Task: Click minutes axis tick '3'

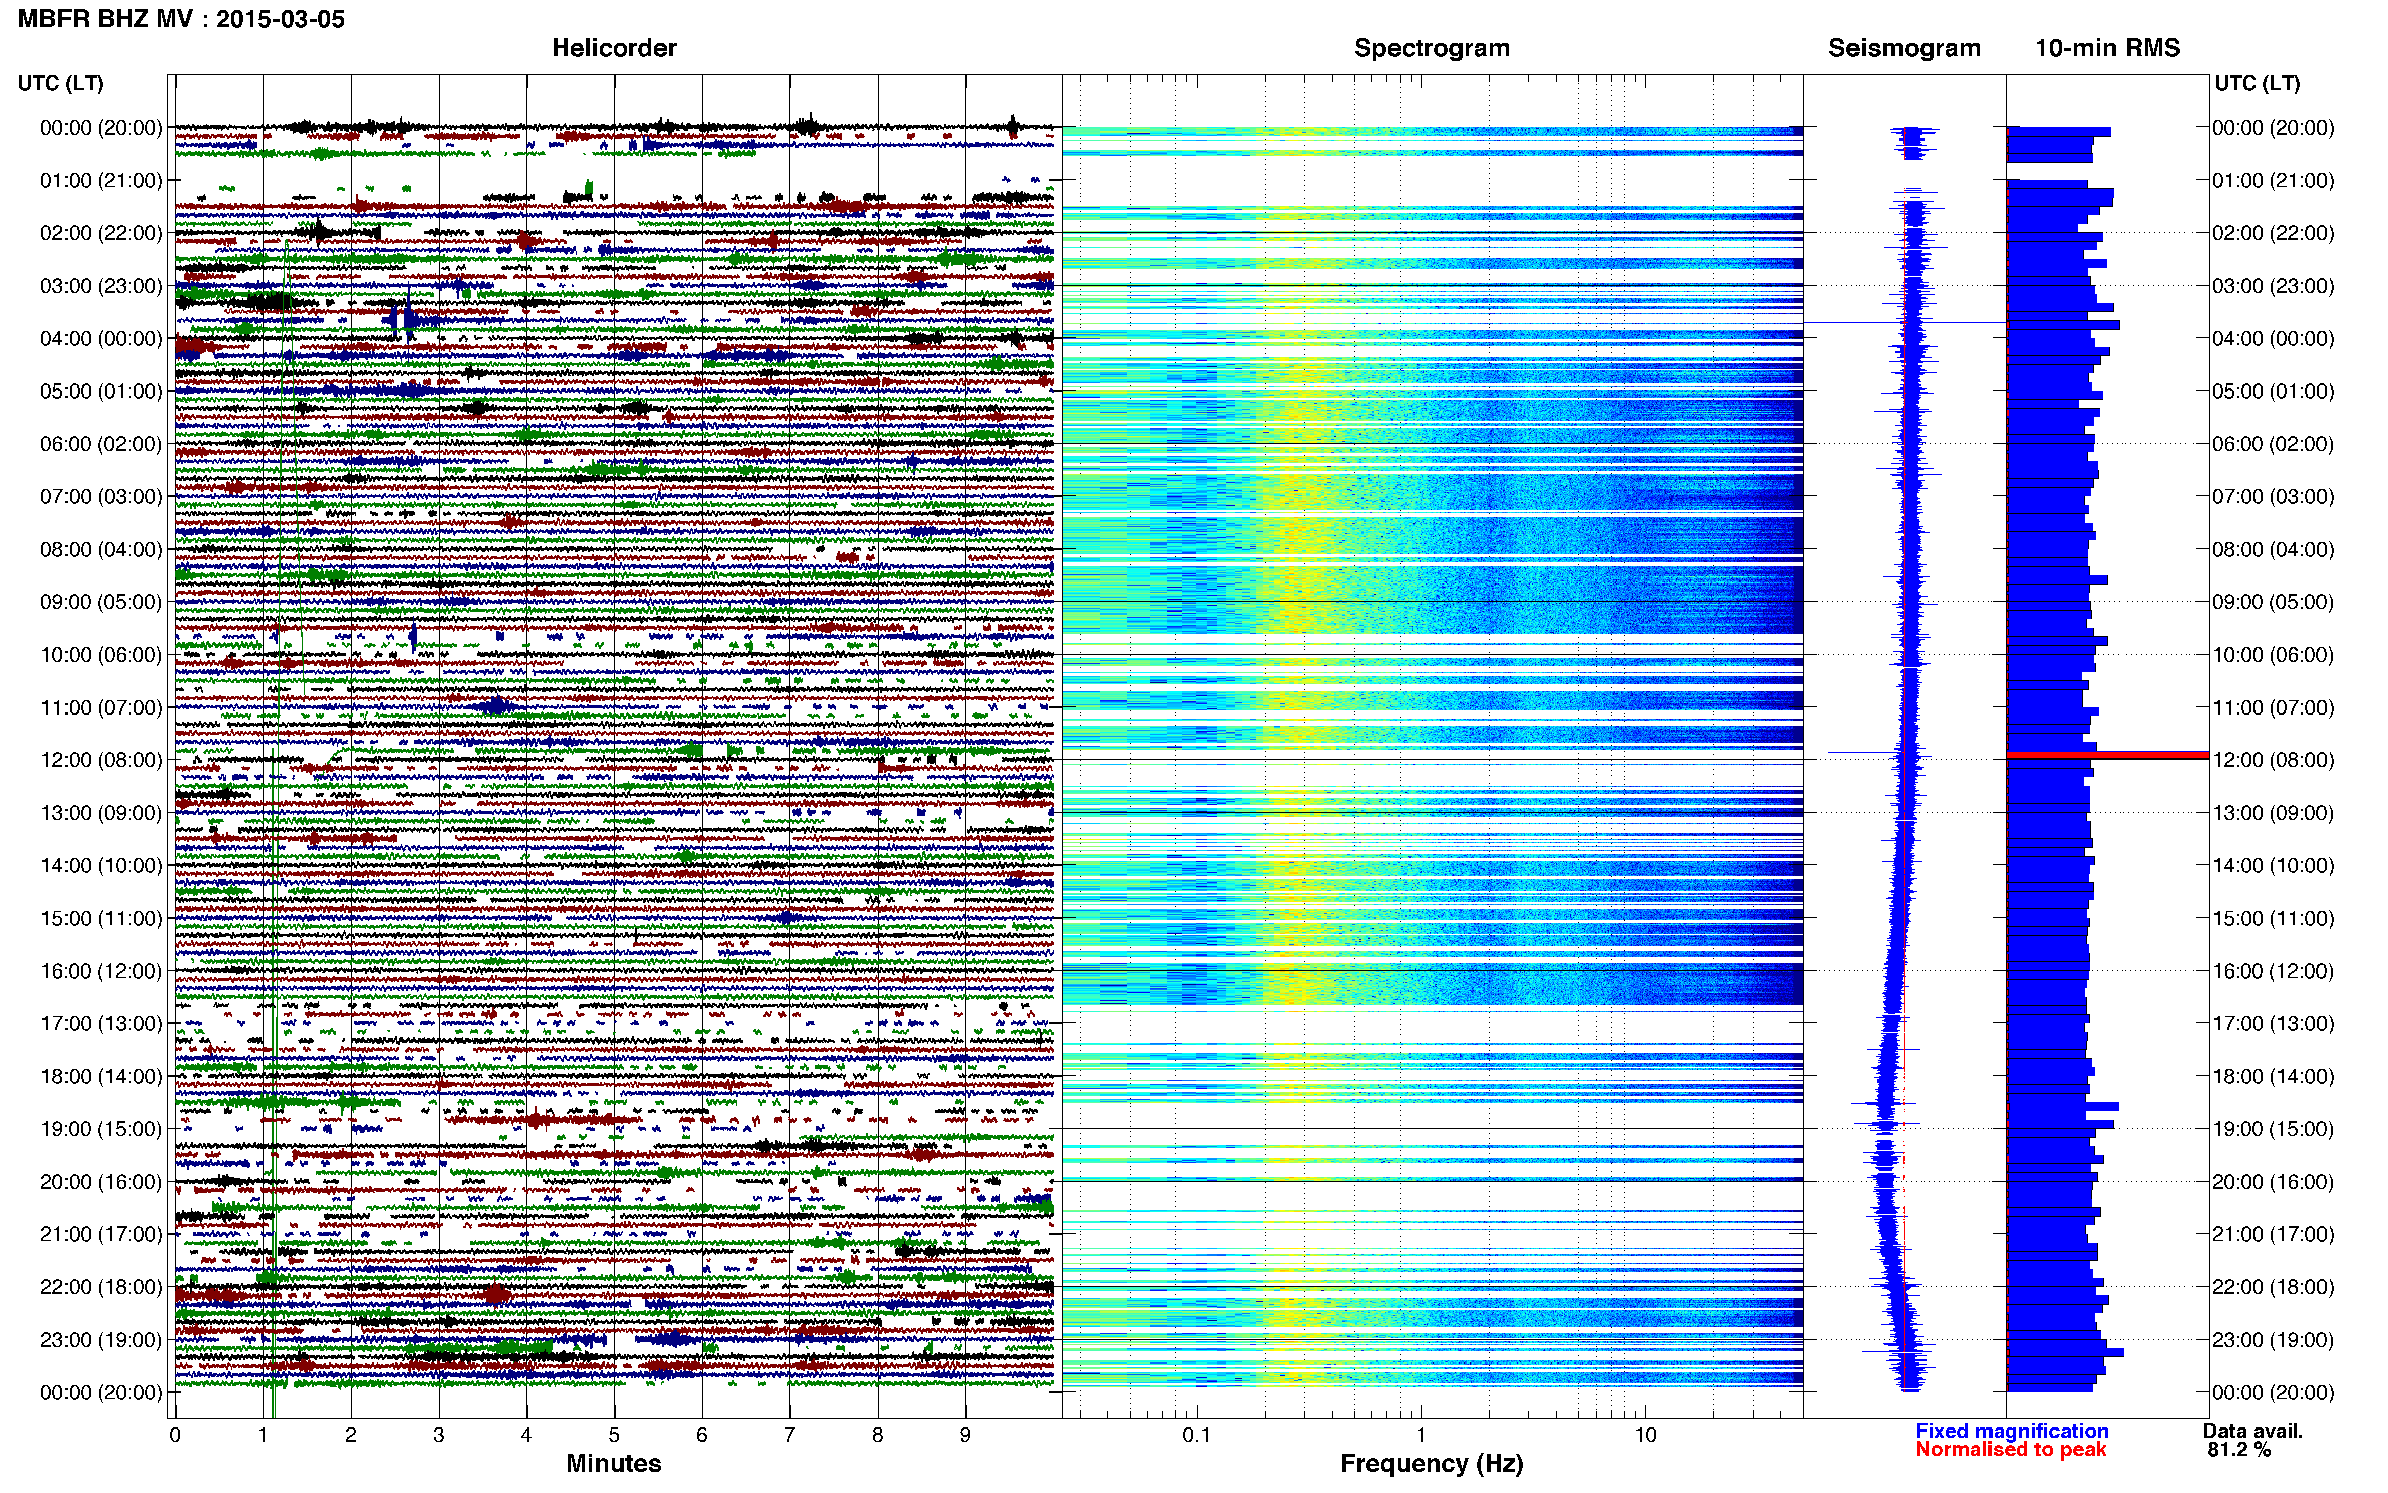Action: tap(438, 1436)
